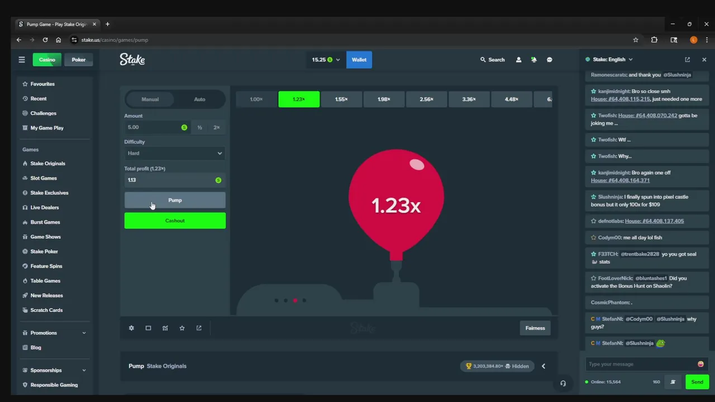Image resolution: width=715 pixels, height=402 pixels.
Task: Open Responsible Gaming link
Action: (x=54, y=385)
